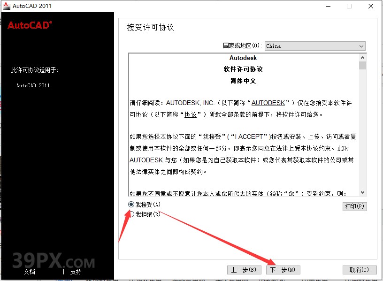Minimize the AutoCAD 2011 installer window
The width and height of the screenshot is (383, 281).
point(328,6)
